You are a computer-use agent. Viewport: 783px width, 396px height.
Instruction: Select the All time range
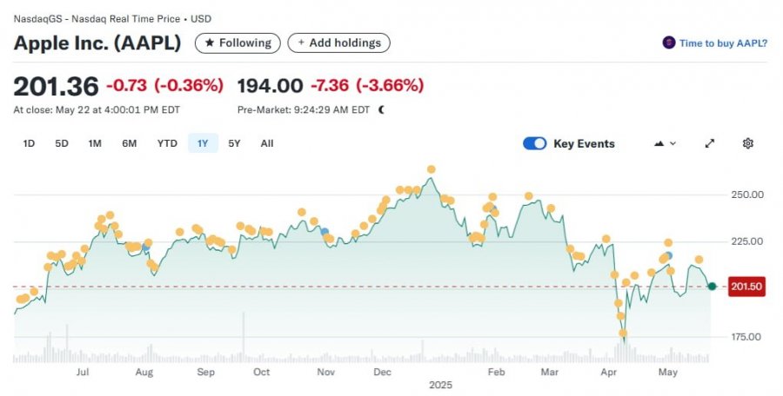pos(267,143)
